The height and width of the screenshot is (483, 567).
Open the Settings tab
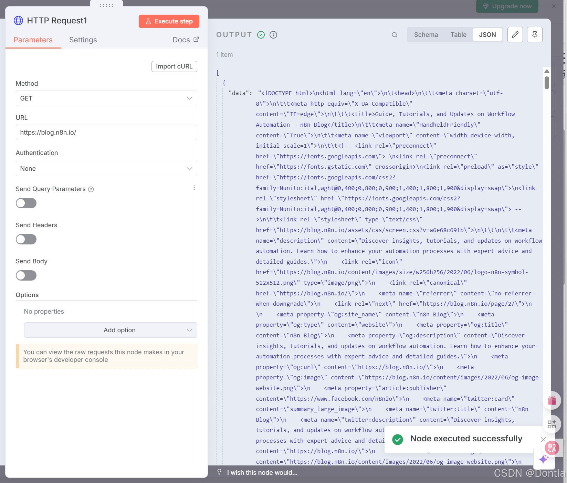point(83,40)
